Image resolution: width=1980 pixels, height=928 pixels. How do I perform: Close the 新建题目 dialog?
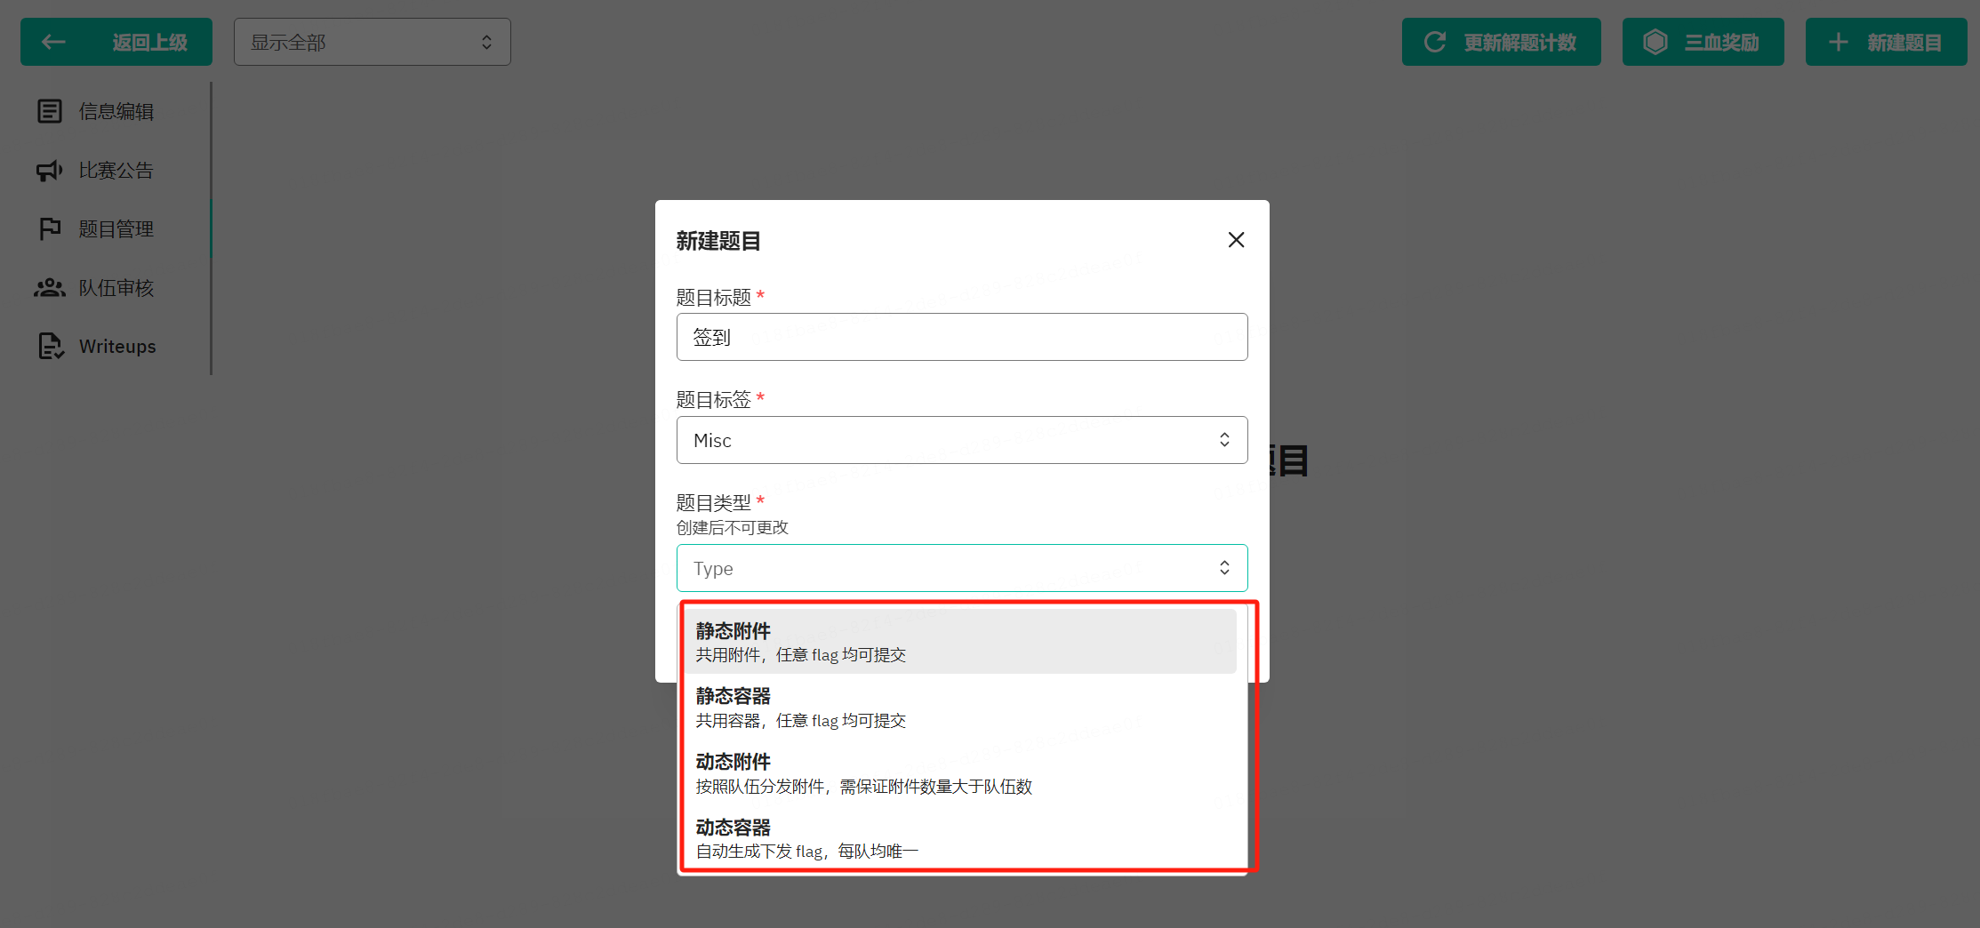point(1236,240)
